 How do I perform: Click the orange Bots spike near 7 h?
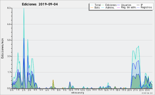pyautogui.click(x=53, y=80)
